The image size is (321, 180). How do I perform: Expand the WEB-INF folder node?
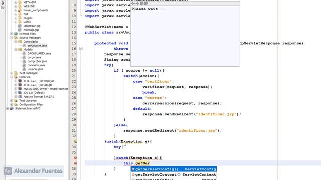[16, 6]
